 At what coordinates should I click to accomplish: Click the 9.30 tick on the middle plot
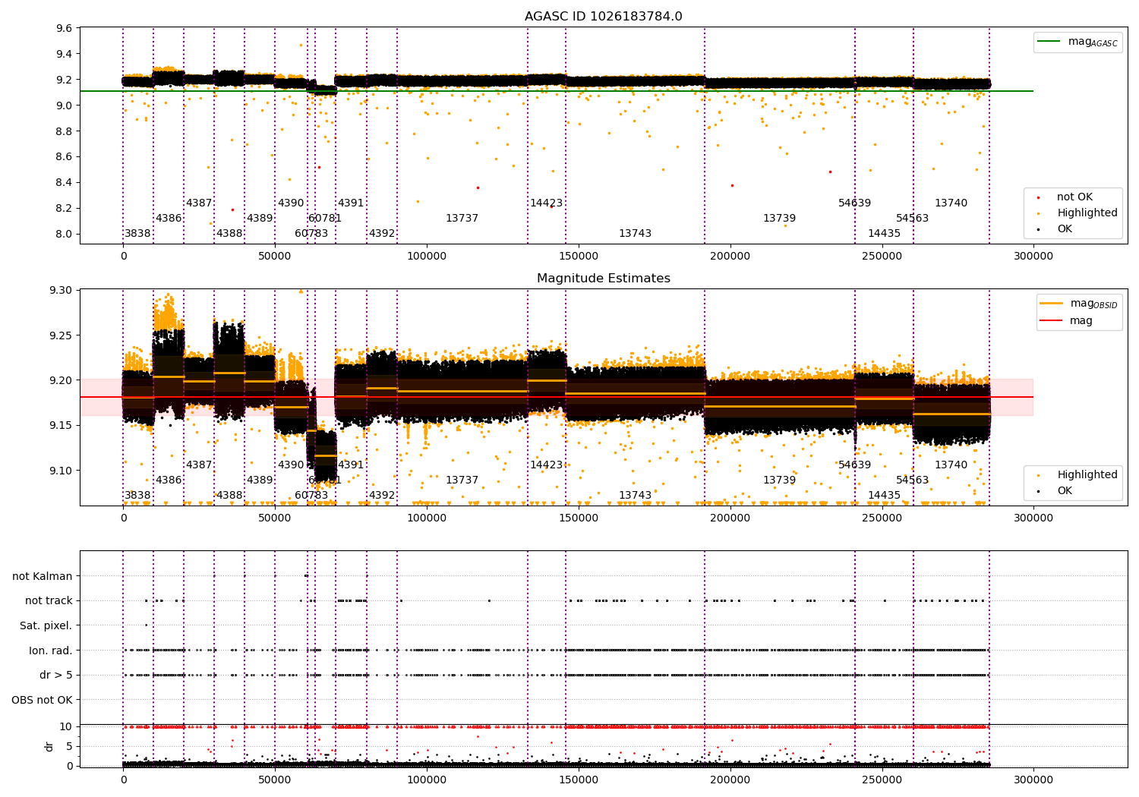point(62,290)
